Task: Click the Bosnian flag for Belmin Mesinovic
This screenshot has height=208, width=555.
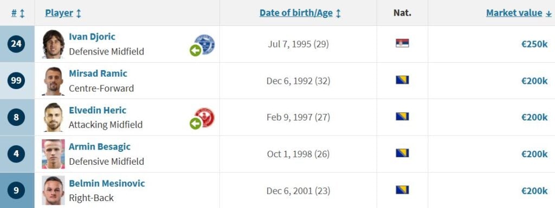Action: [402, 190]
